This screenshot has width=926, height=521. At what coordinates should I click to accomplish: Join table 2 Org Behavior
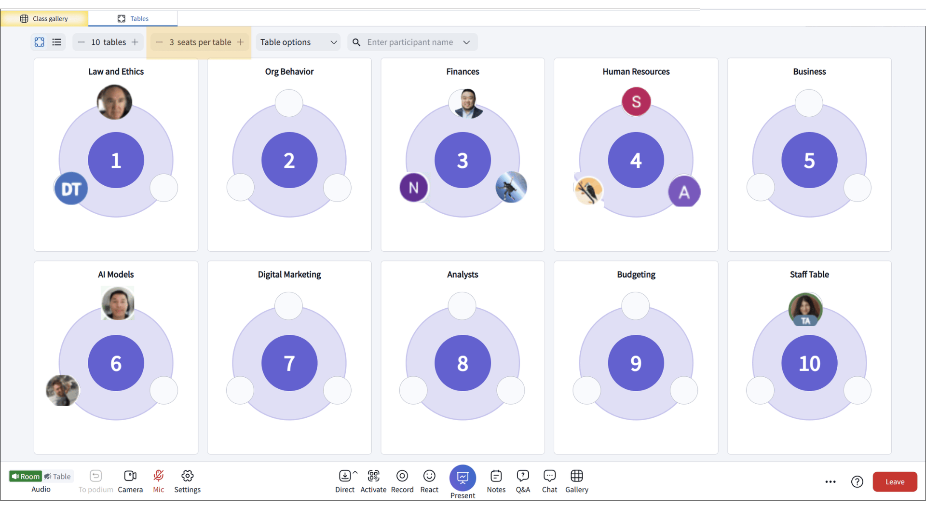[289, 160]
